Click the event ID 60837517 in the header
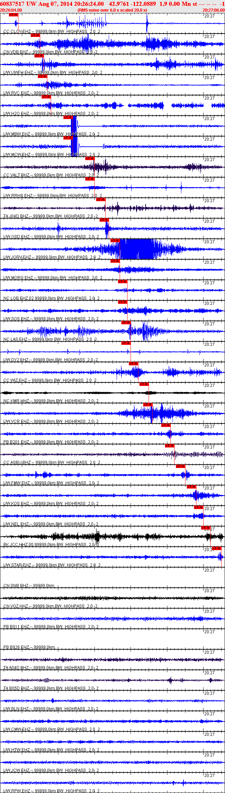Screen dimensions: 225x793 coord(12,4)
